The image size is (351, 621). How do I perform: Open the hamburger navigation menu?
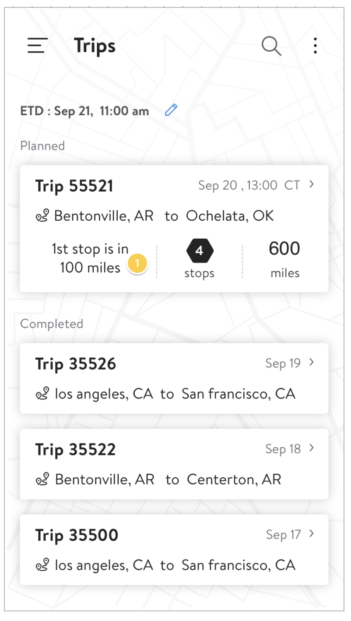37,46
